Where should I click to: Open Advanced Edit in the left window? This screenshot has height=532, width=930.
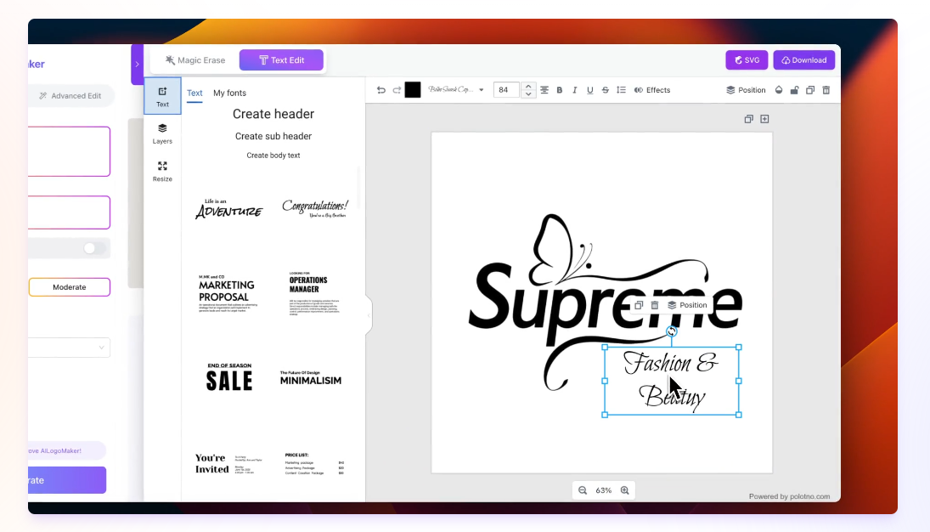(x=70, y=95)
